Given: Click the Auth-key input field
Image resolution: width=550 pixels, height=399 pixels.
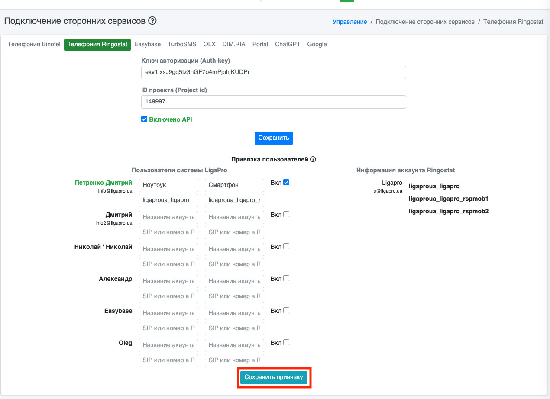Looking at the screenshot, I should (x=274, y=73).
